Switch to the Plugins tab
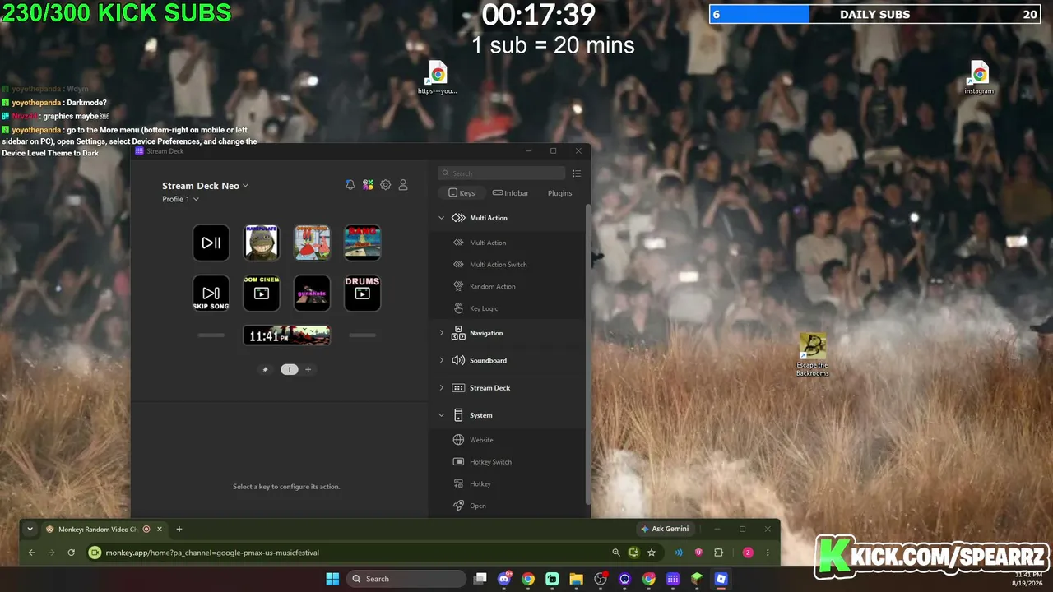The image size is (1053, 592). [559, 193]
